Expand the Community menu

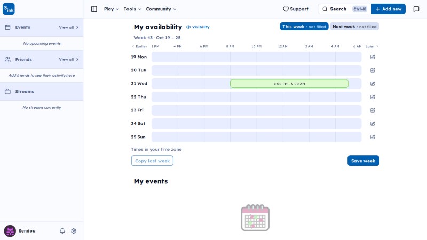[161, 9]
